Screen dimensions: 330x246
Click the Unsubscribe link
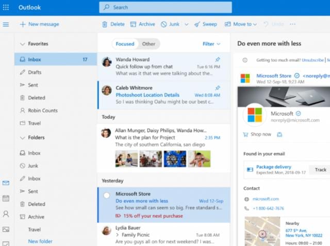click(x=313, y=60)
